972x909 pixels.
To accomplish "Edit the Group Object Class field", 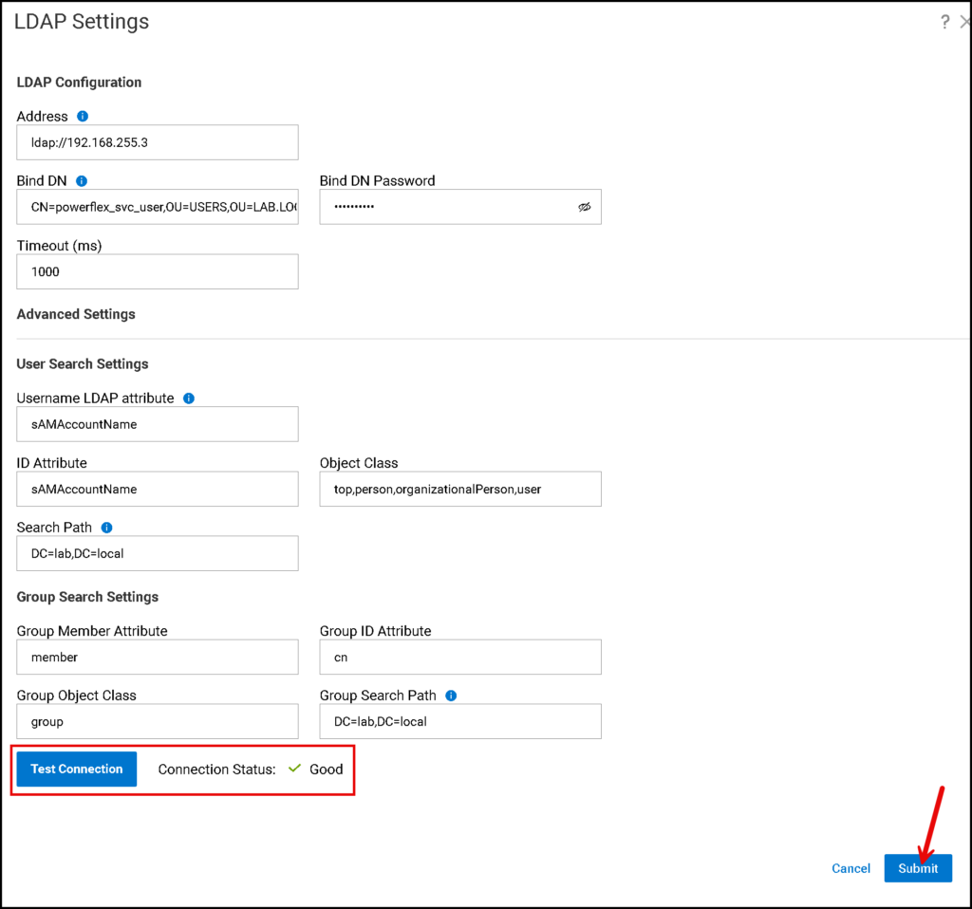I will (x=157, y=721).
